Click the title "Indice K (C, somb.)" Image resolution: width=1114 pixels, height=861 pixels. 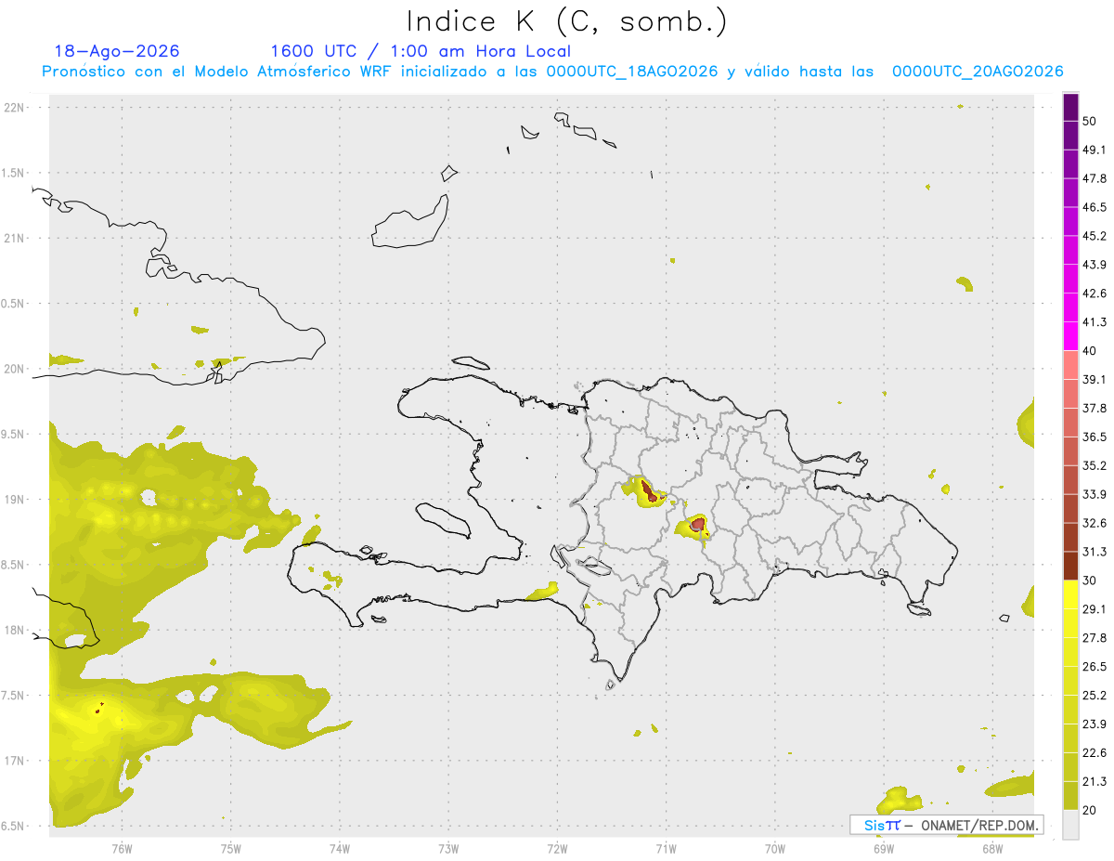[566, 20]
